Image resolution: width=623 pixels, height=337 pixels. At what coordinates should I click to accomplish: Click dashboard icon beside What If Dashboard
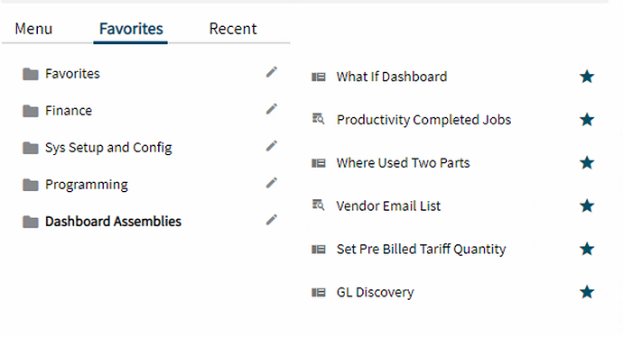click(x=318, y=77)
